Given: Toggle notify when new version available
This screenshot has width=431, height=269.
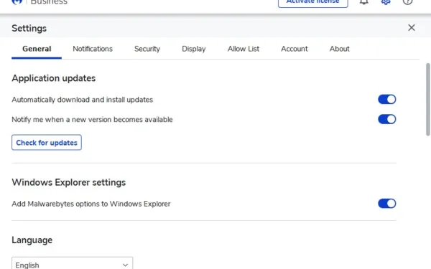Looking at the screenshot, I should (386, 119).
